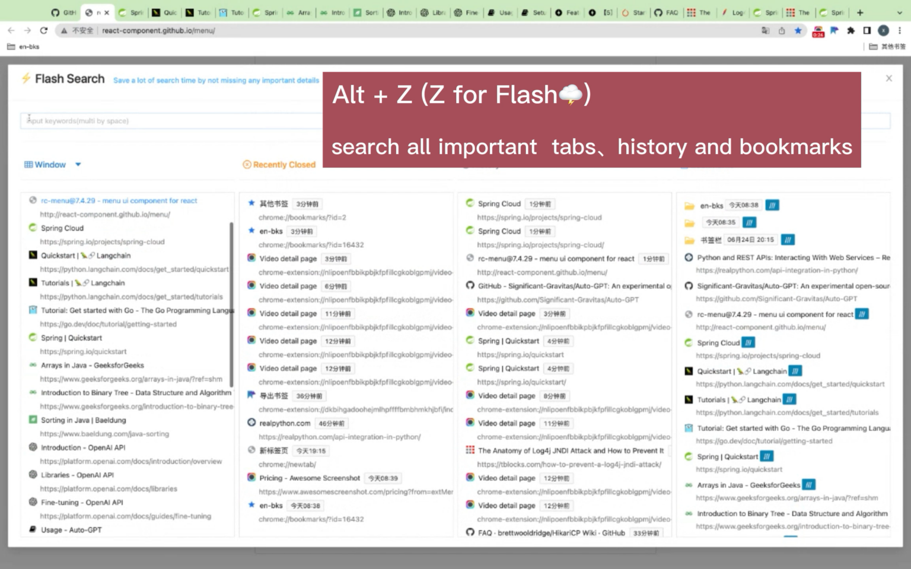Click the blue bookmark star in address bar
This screenshot has height=569, width=911.
tap(798, 30)
